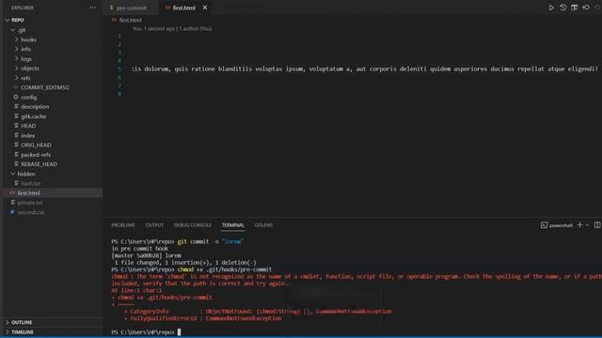The height and width of the screenshot is (338, 602).
Task: Click the first.html breadcrumb
Action: [x=130, y=20]
